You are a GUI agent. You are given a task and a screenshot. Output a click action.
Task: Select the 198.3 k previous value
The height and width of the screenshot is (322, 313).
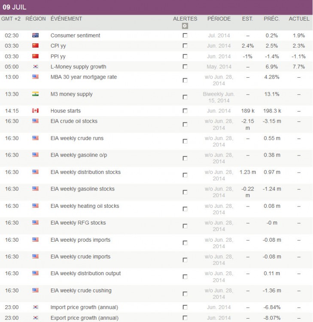pos(272,111)
